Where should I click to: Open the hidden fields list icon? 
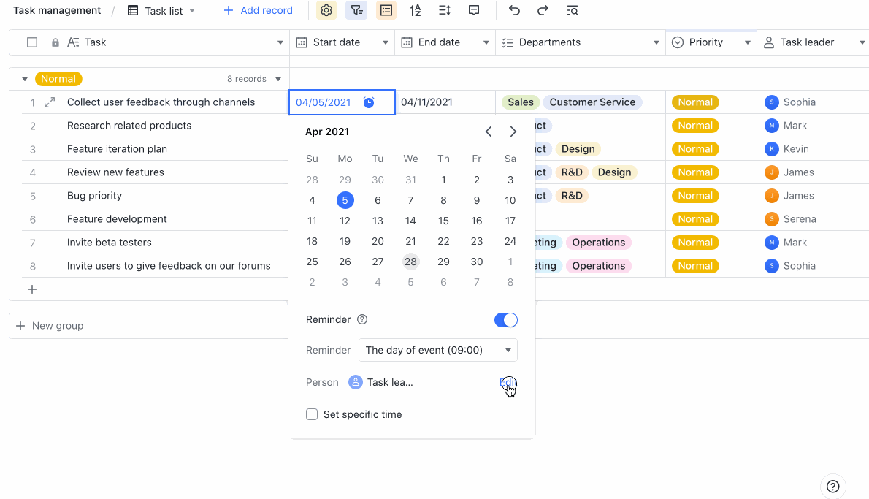(386, 10)
